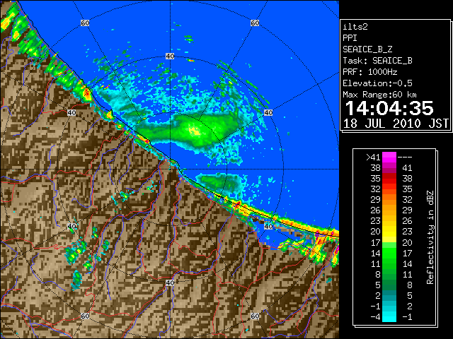Viewport: 453px width, 339px height.
Task: Pick the red 35–38 dBZ legend swatch
Action: 389,179
